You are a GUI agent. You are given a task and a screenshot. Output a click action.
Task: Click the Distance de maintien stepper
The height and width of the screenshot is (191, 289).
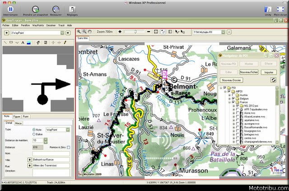pyautogui.click(x=46, y=141)
